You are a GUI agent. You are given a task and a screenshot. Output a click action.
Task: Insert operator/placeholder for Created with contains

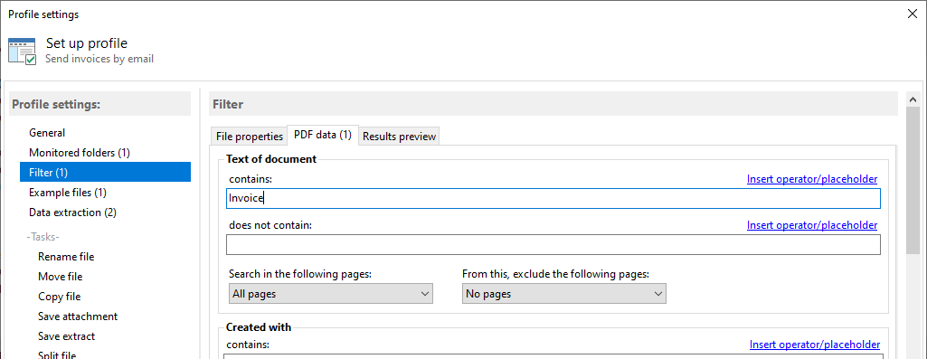(x=815, y=345)
